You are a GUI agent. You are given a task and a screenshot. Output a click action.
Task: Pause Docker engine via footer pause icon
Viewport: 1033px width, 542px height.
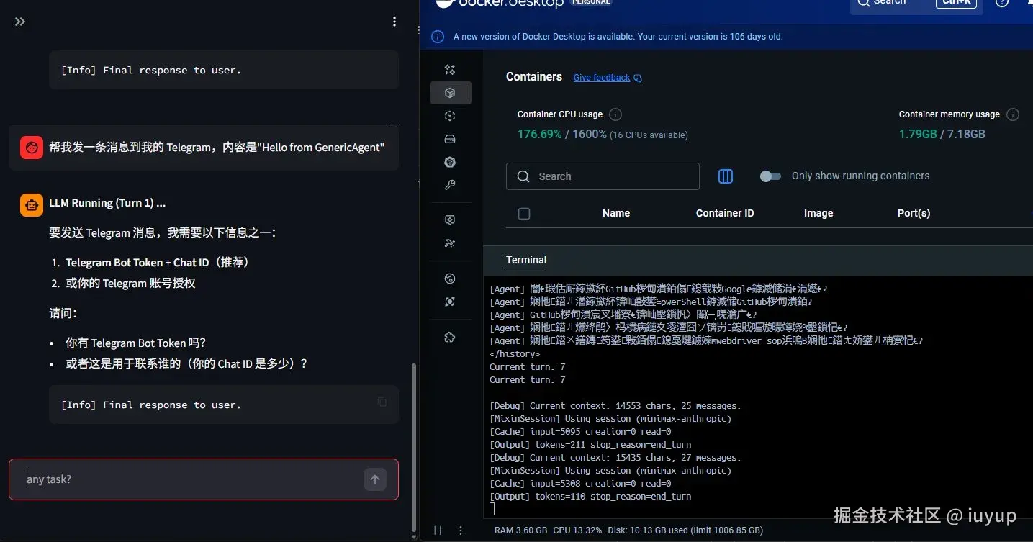[438, 530]
